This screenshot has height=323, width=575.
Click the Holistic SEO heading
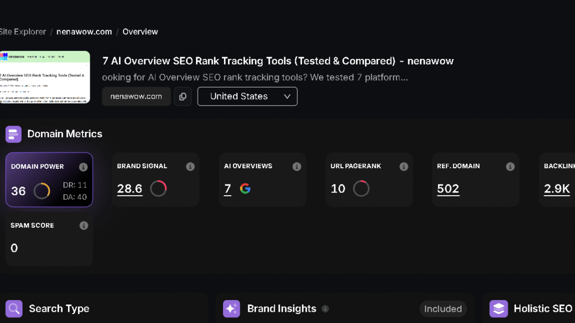(x=543, y=309)
